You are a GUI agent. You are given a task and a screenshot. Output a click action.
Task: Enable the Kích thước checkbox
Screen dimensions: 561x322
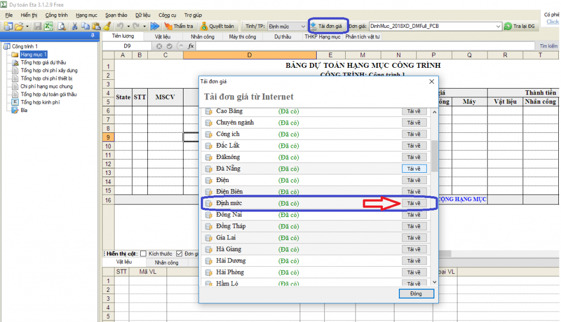coord(144,254)
